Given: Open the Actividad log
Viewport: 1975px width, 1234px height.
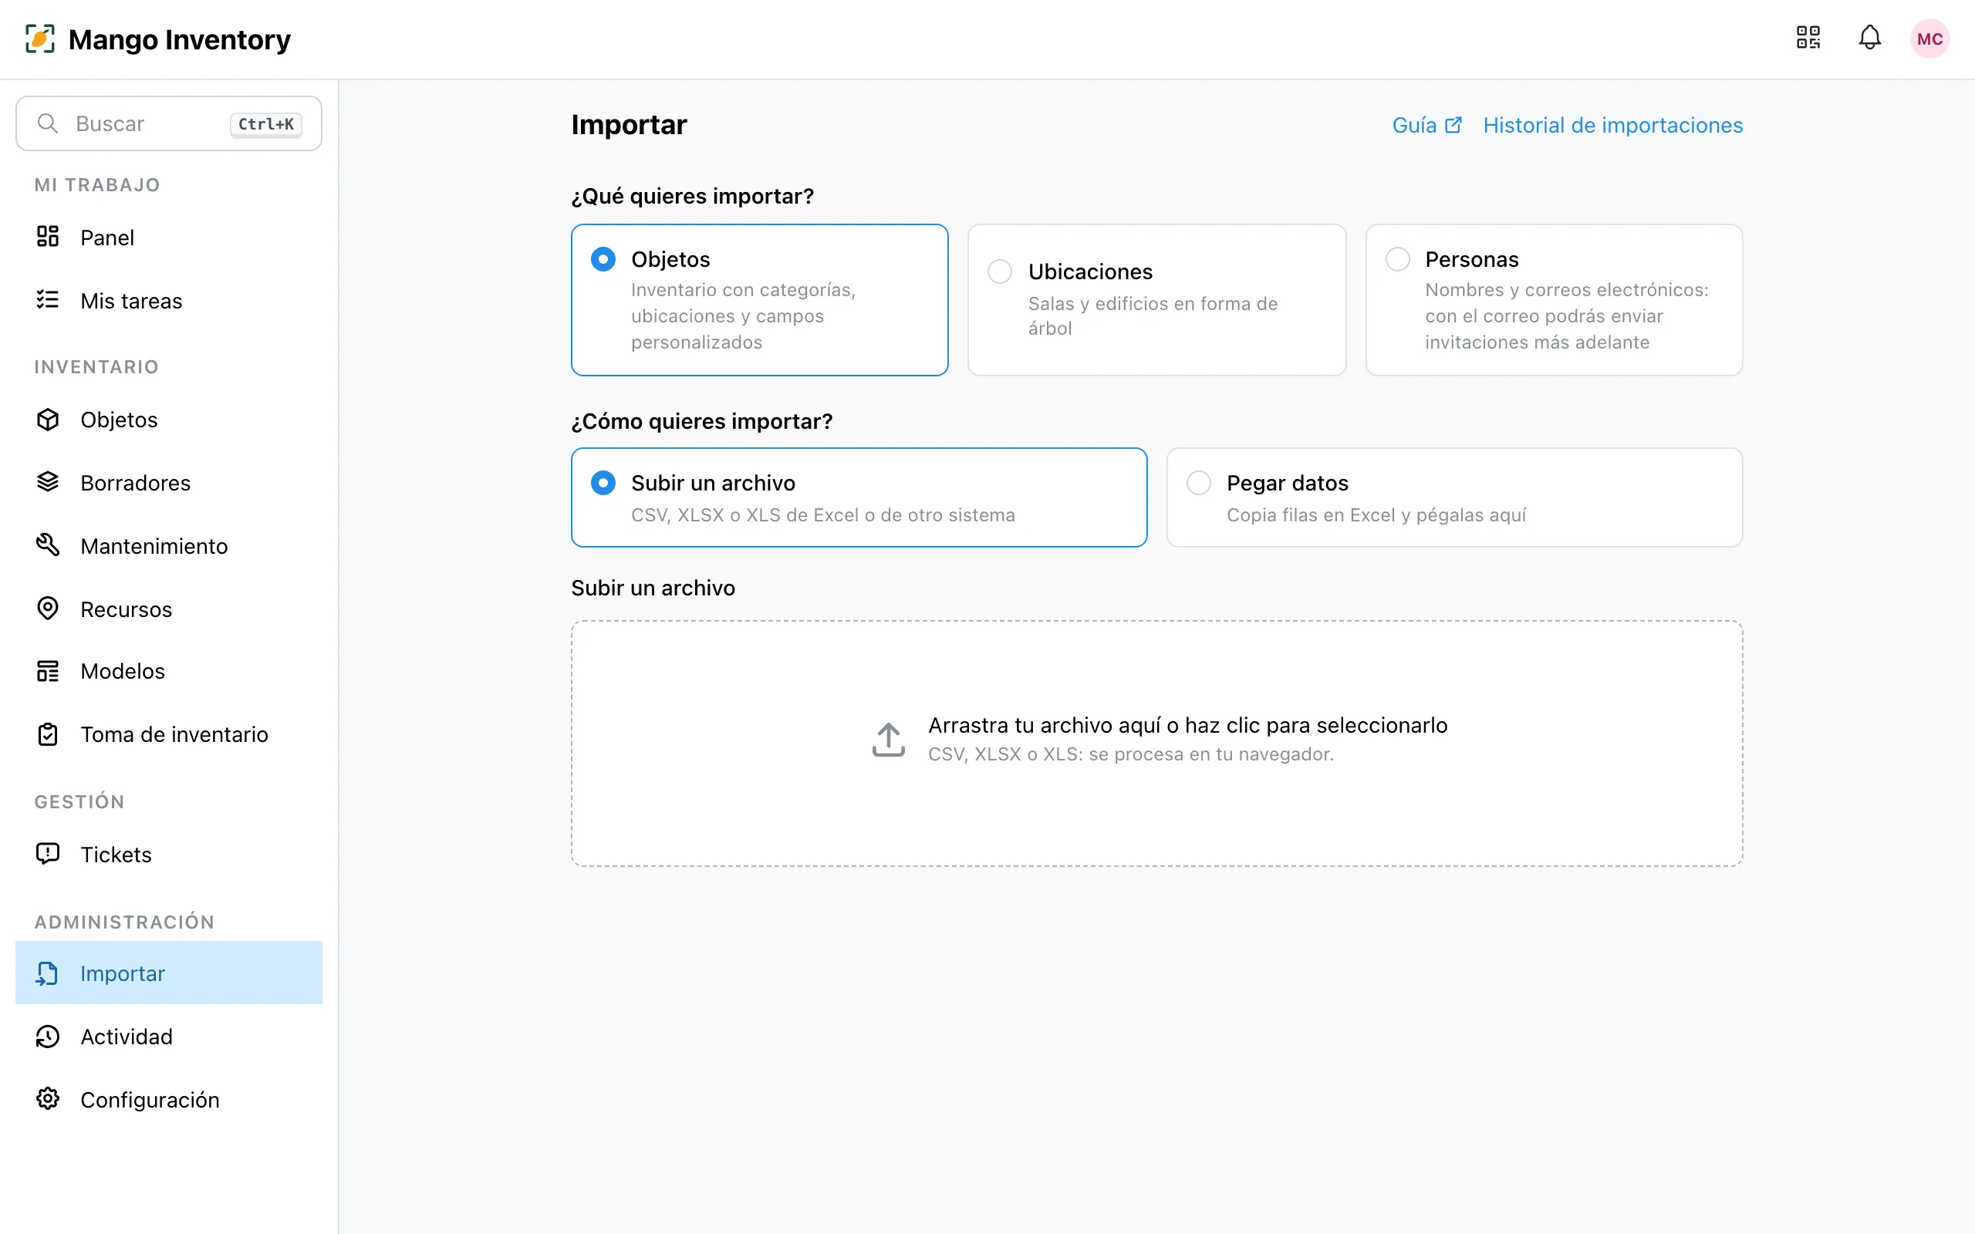Looking at the screenshot, I should pos(169,1037).
